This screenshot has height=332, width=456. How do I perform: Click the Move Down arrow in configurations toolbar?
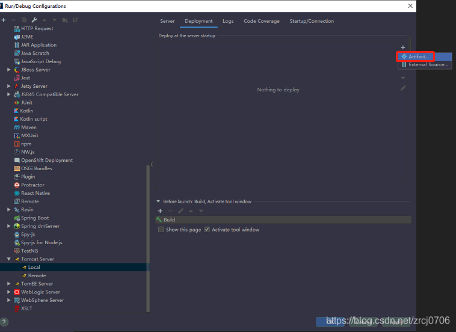(54, 20)
